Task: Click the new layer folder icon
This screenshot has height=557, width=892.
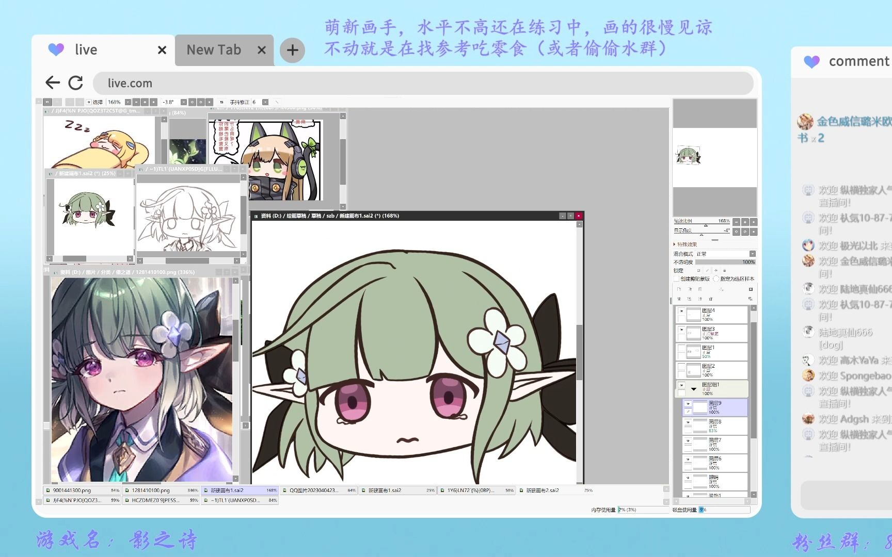Action: click(700, 289)
